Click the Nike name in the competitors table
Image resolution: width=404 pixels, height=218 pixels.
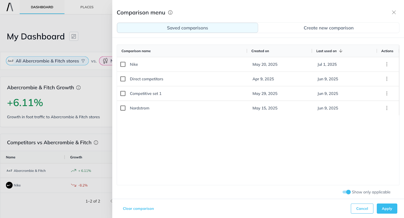[17, 185]
